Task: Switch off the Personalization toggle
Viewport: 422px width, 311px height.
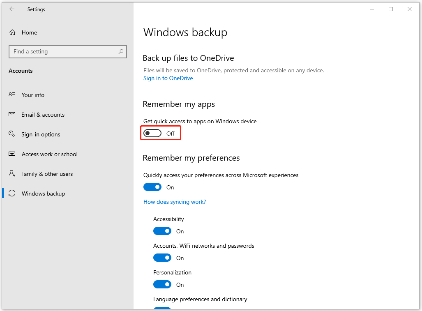Action: (x=162, y=284)
